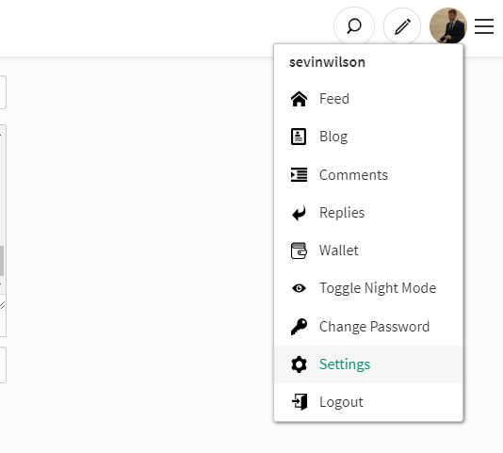The image size is (503, 453).
Task: Click the pencil compose post icon
Action: 402,26
